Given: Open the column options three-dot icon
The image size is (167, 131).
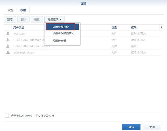Looking at the screenshot, I should tap(162, 27).
